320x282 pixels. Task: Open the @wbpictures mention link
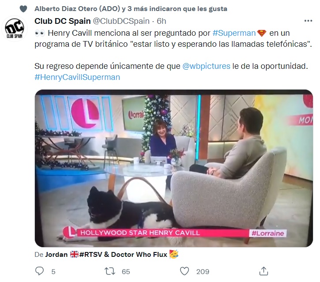coord(206,66)
